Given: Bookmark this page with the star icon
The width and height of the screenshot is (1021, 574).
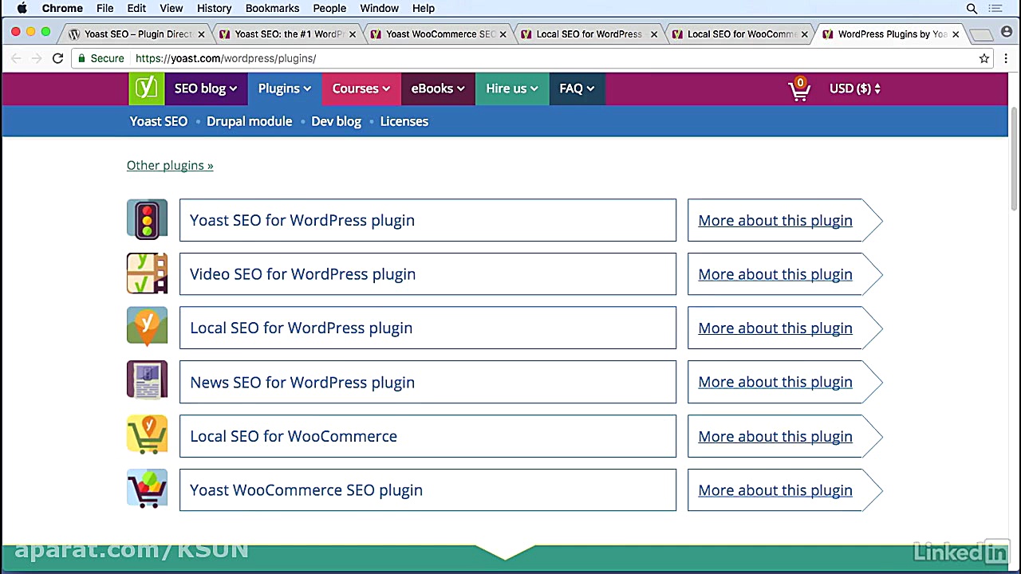Looking at the screenshot, I should 984,58.
